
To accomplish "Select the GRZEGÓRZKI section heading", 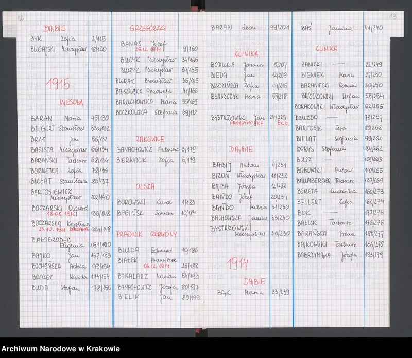I will click(x=148, y=28).
